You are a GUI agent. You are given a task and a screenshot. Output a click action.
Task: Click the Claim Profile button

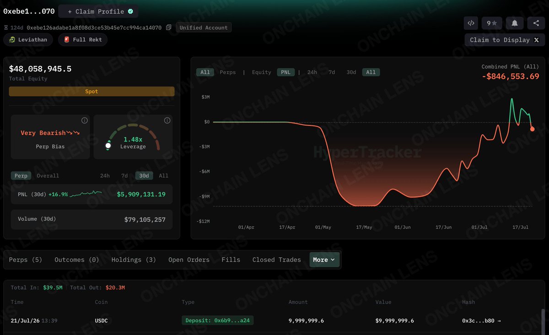click(98, 11)
